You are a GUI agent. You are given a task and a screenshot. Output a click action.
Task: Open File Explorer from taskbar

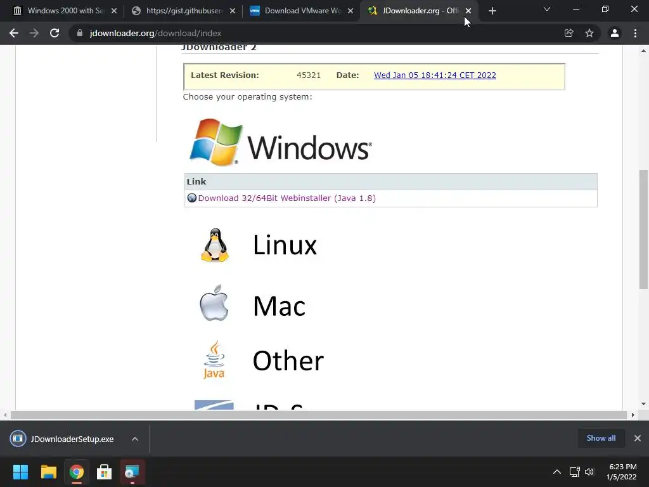pos(48,472)
